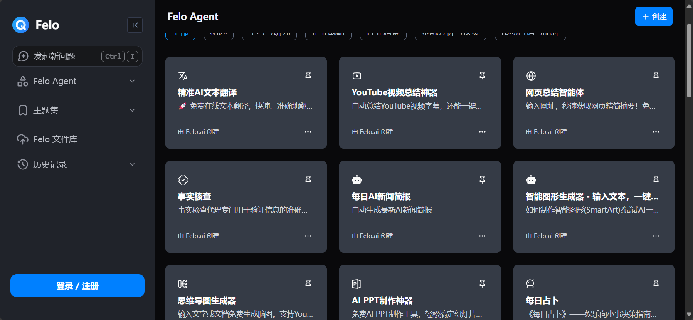The height and width of the screenshot is (320, 693).
Task: Open the 每日AI新闻简报 agent title
Action: [381, 196]
